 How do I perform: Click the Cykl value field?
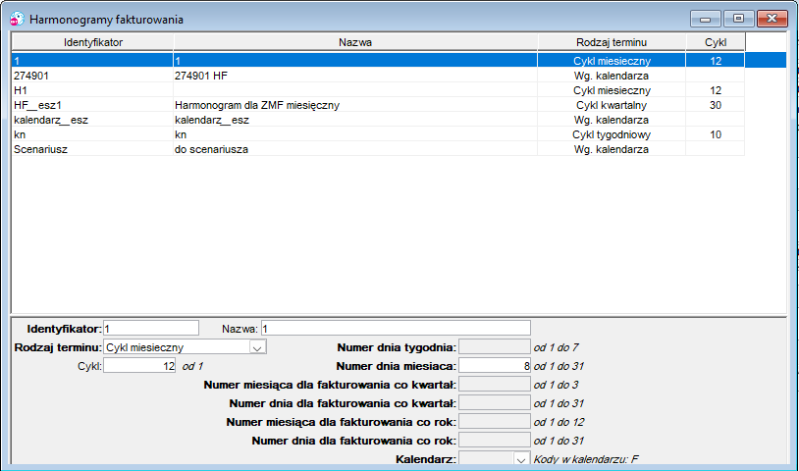pyautogui.click(x=139, y=366)
